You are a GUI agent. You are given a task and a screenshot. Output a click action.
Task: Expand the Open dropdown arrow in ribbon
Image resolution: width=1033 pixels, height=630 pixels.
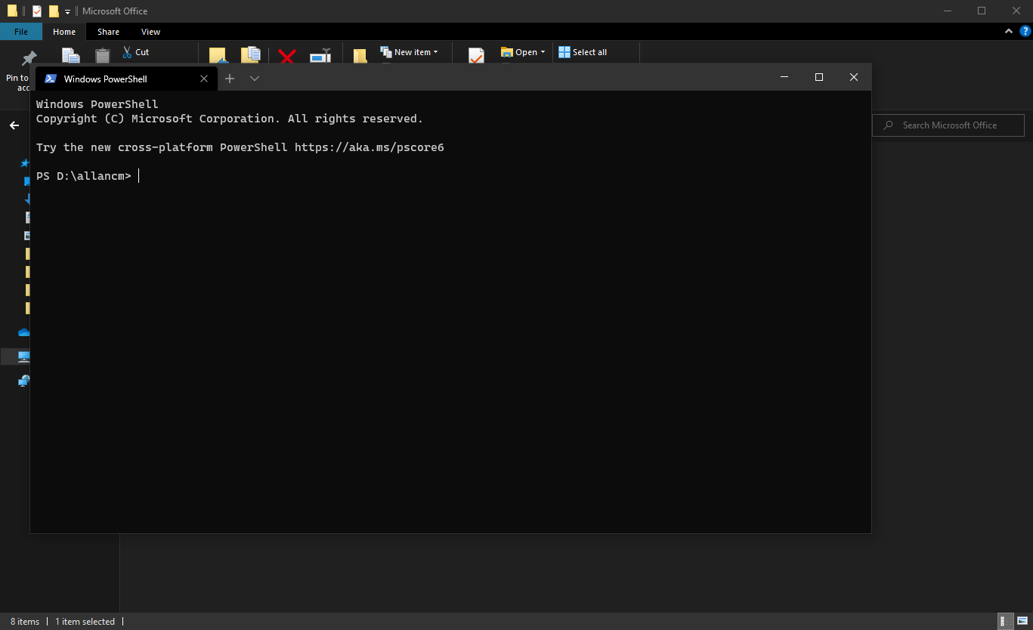pyautogui.click(x=543, y=52)
